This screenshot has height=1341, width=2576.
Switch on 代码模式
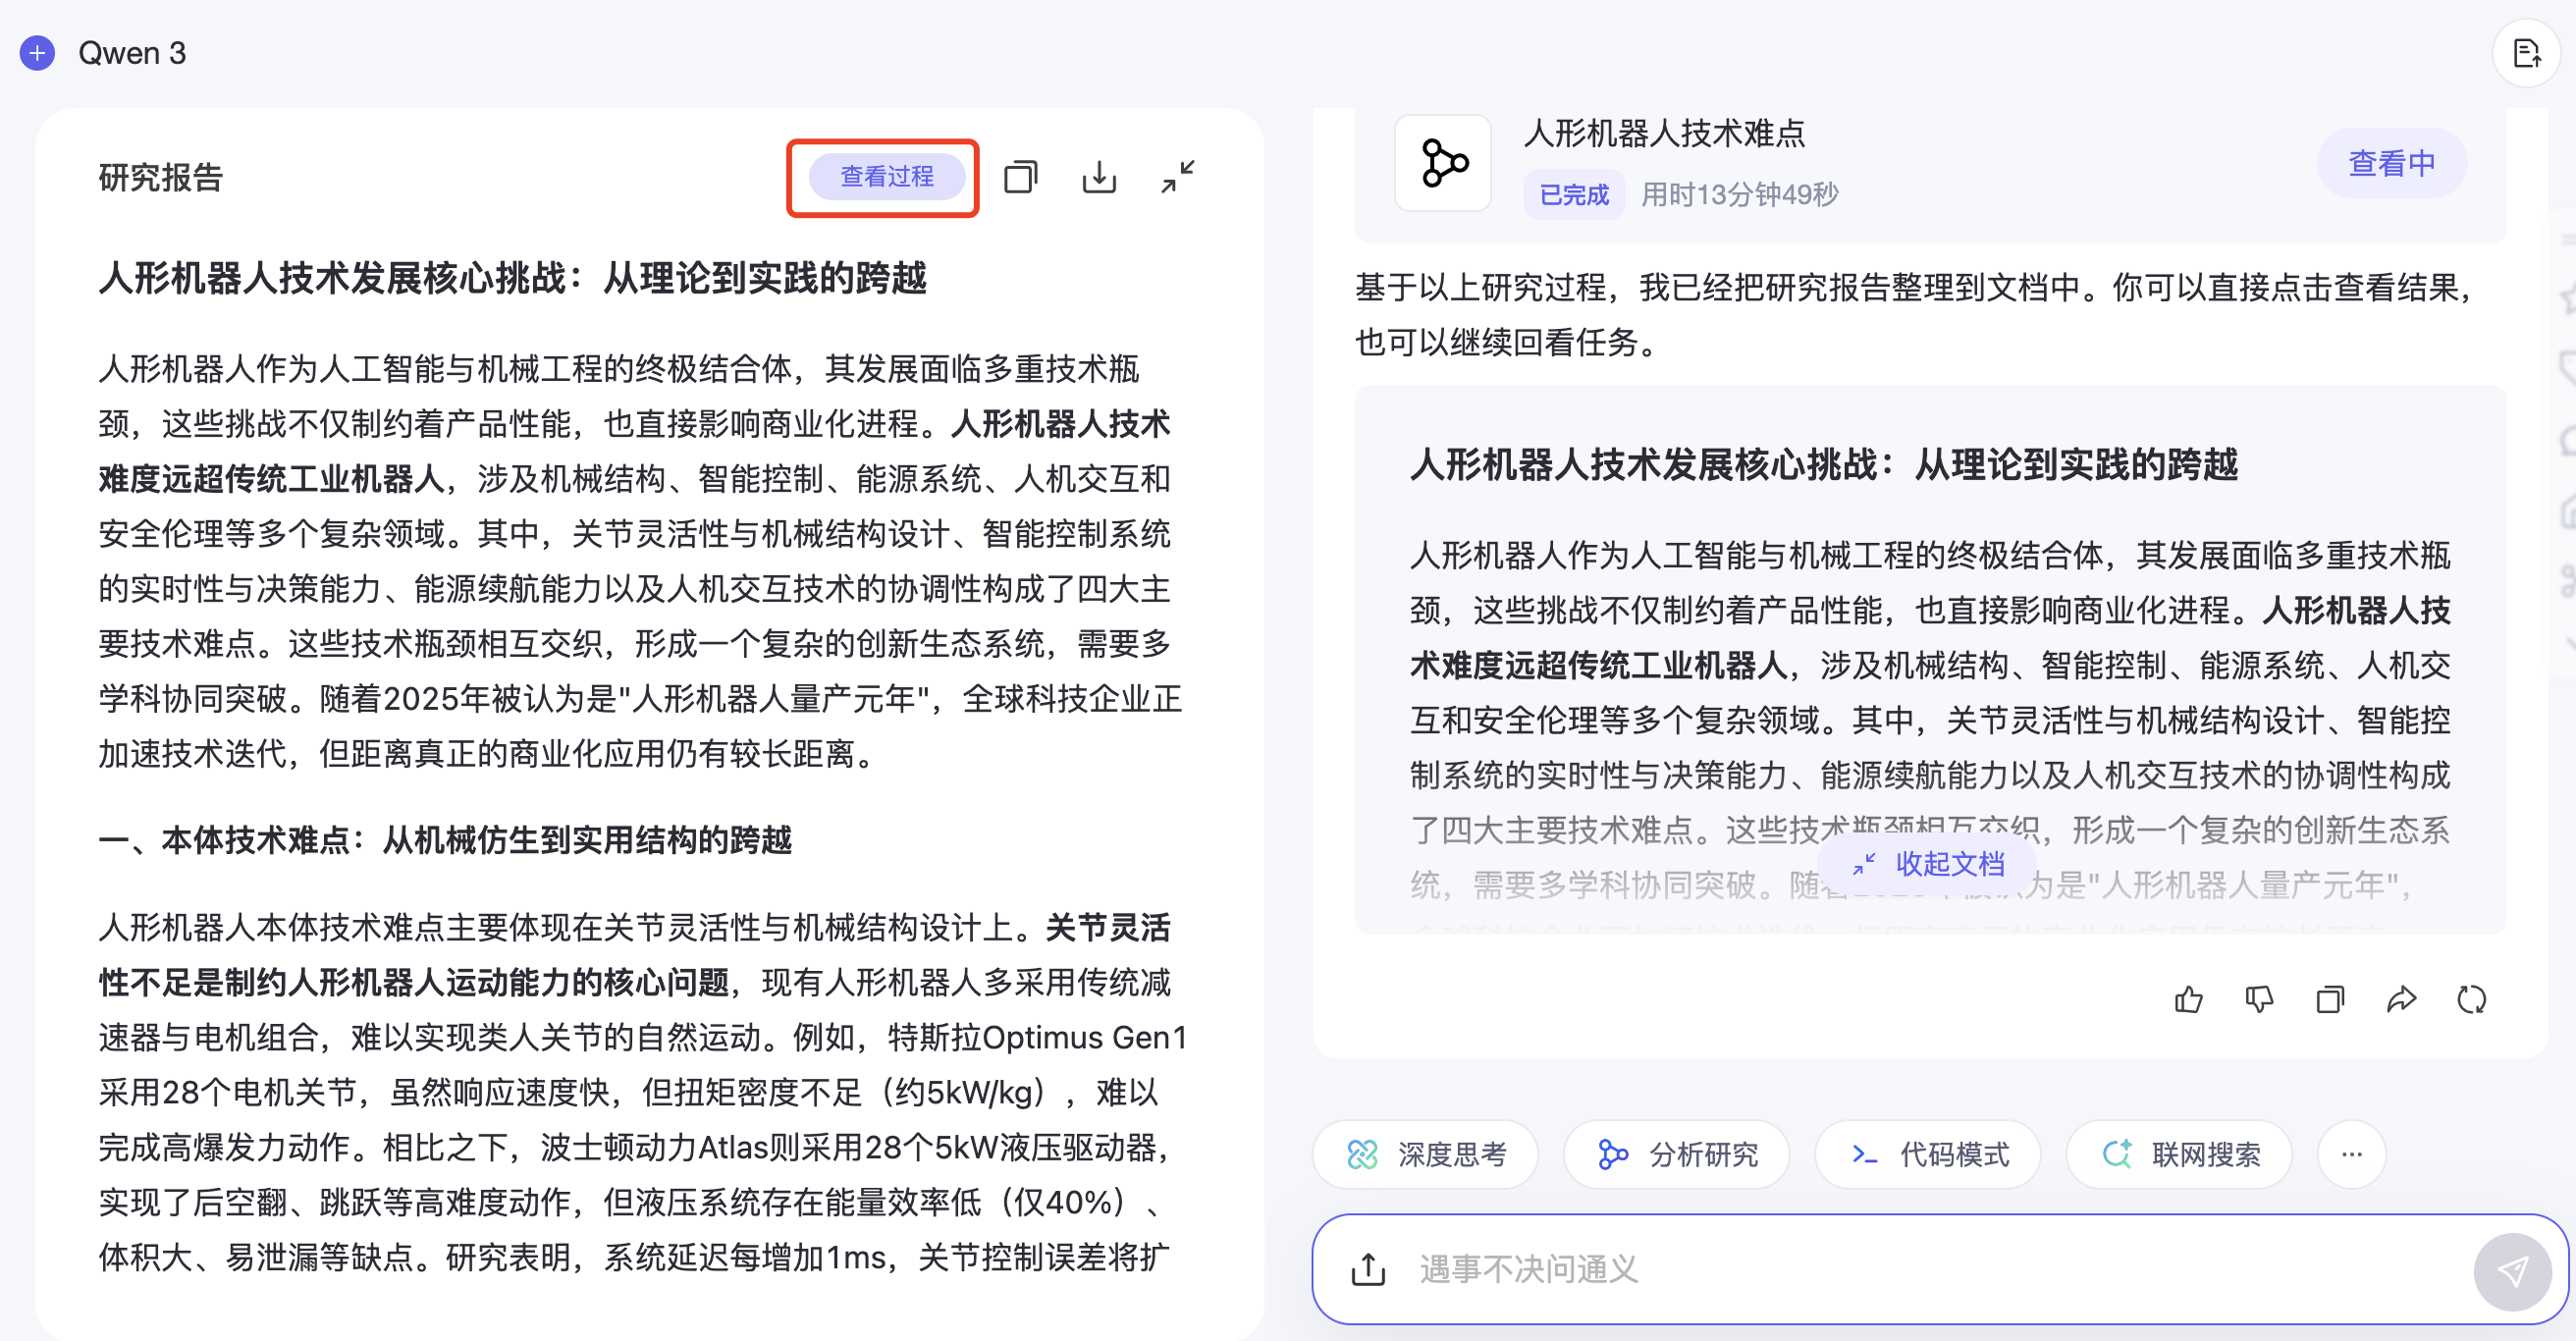click(x=1927, y=1154)
